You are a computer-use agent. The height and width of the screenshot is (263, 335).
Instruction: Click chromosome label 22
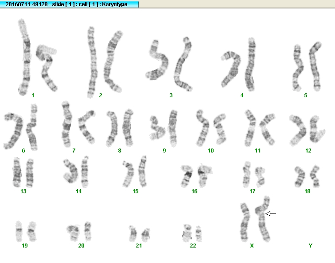193,245
